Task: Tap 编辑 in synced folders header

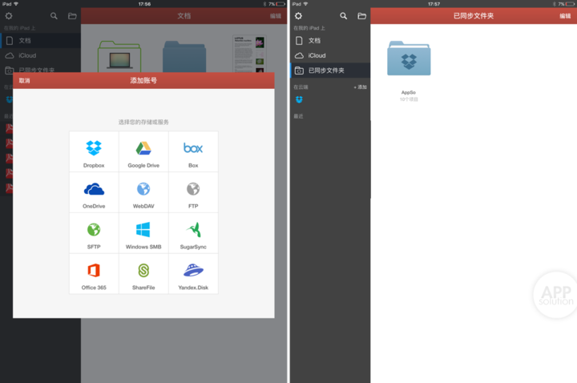Action: pos(565,16)
